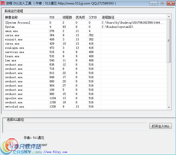
Task: Click priority value 11 in smss.exe row
Action: tap(77, 31)
